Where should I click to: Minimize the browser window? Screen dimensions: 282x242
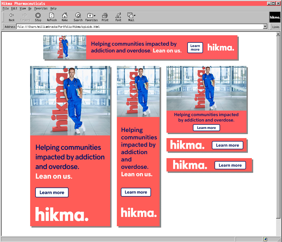(269, 3)
